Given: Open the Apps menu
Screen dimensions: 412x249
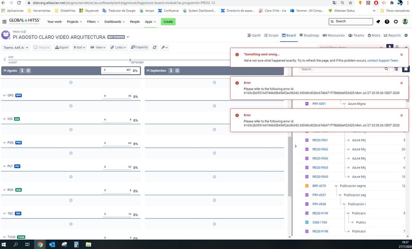Looking at the screenshot, I should [x=150, y=21].
